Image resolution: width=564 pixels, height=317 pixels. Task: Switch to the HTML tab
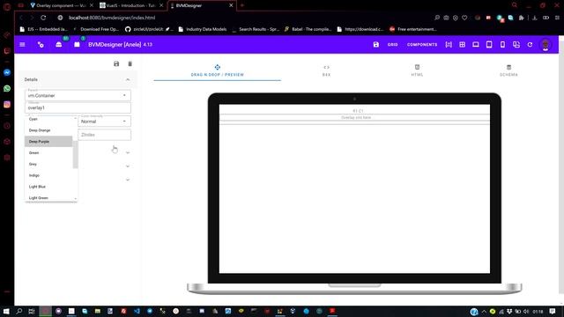pyautogui.click(x=417, y=70)
